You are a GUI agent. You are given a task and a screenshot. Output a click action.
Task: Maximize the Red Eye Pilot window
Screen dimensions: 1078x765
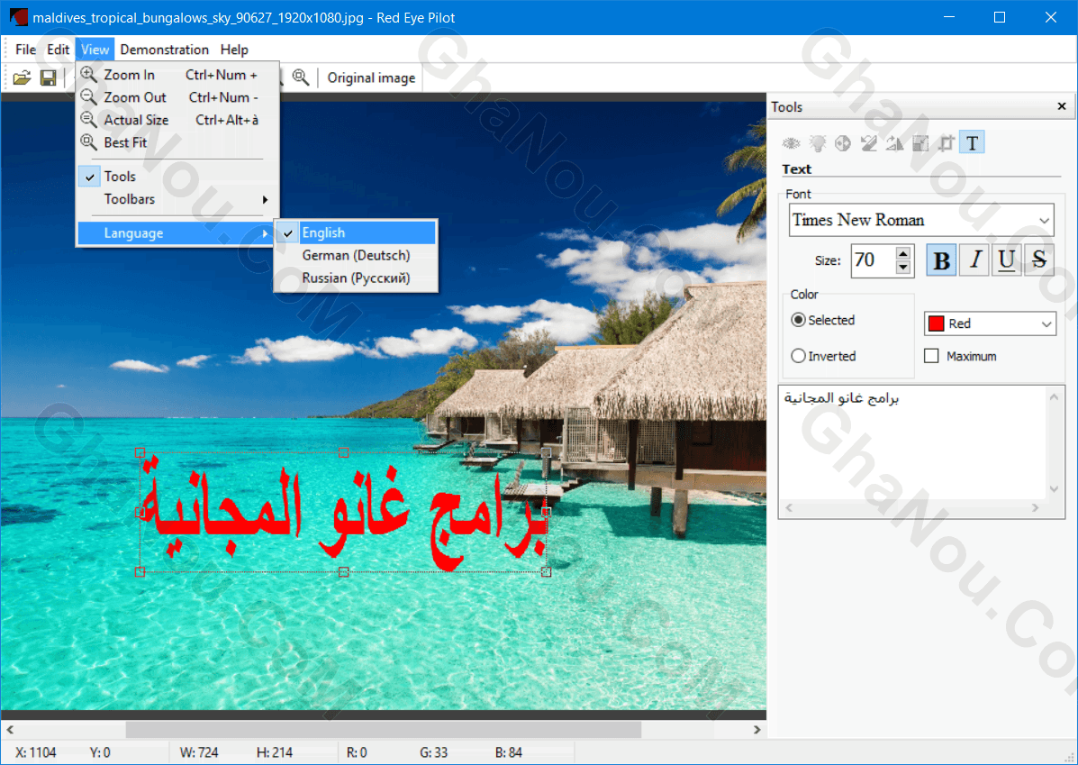1000,17
